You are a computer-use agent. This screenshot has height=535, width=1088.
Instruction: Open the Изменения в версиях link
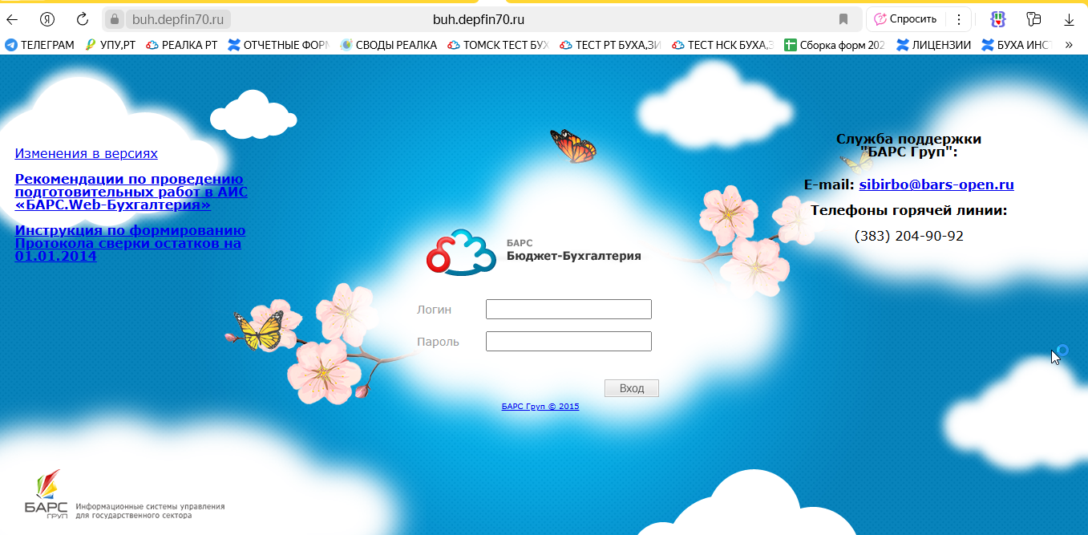(87, 153)
